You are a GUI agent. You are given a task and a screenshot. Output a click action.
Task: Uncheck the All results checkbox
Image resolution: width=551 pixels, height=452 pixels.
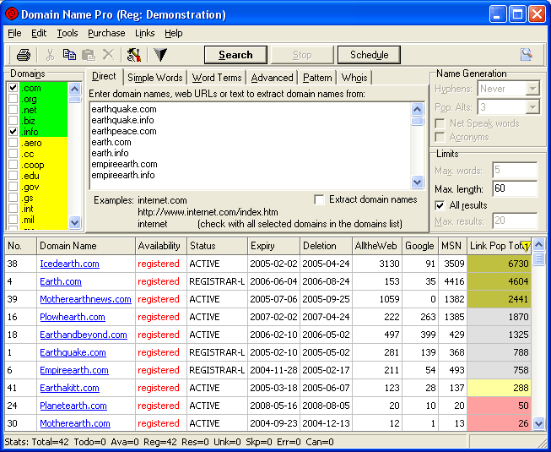[440, 205]
